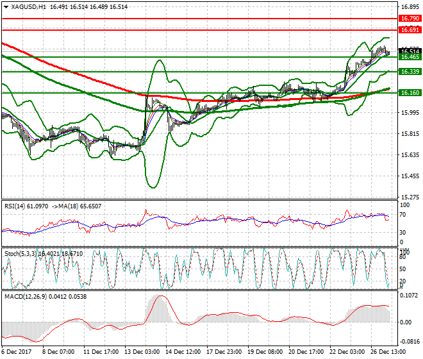Select the green 16.465 support price label

click(410, 57)
